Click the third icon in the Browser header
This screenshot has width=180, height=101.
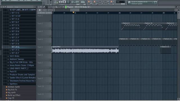(5, 7)
